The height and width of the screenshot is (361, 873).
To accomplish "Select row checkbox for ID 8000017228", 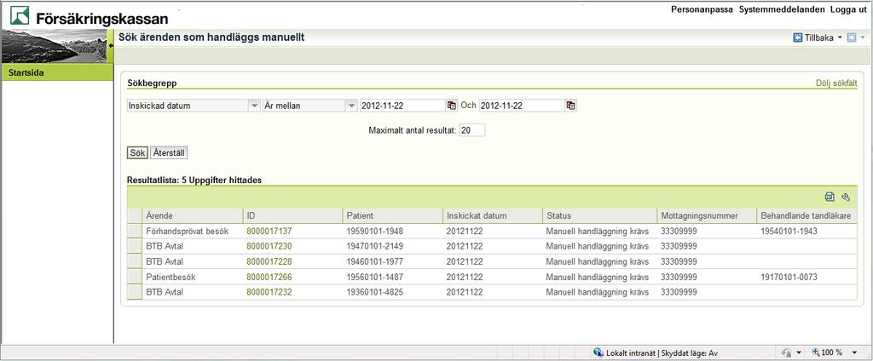I will (x=134, y=261).
